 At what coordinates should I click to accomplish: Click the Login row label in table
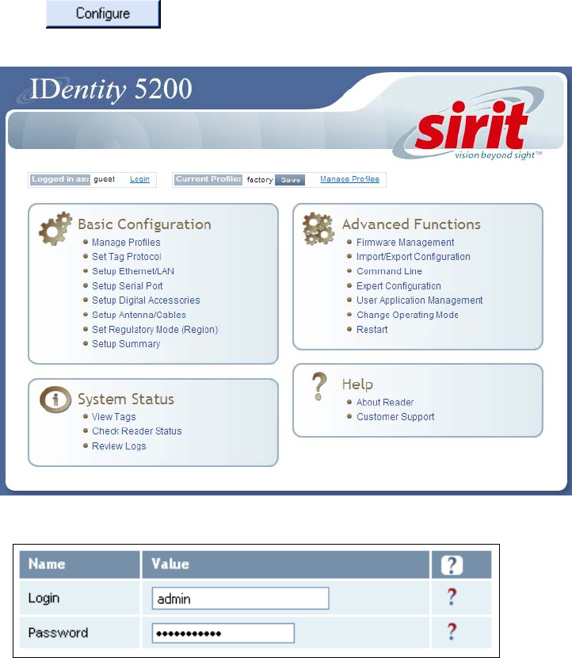pyautogui.click(x=44, y=598)
